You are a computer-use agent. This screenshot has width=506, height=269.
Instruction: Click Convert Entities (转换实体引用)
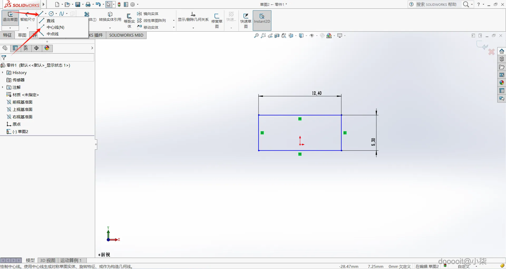click(x=110, y=17)
